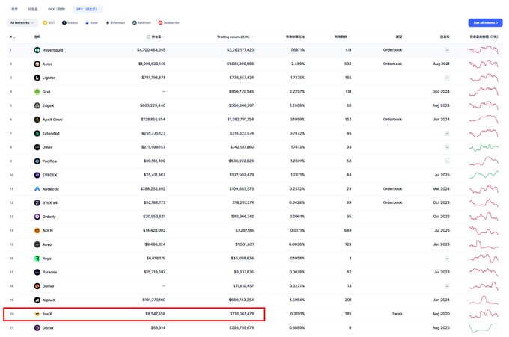Click the See all tokens button
509x337 pixels.
click(x=485, y=22)
